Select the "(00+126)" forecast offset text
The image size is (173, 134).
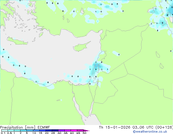(164, 127)
